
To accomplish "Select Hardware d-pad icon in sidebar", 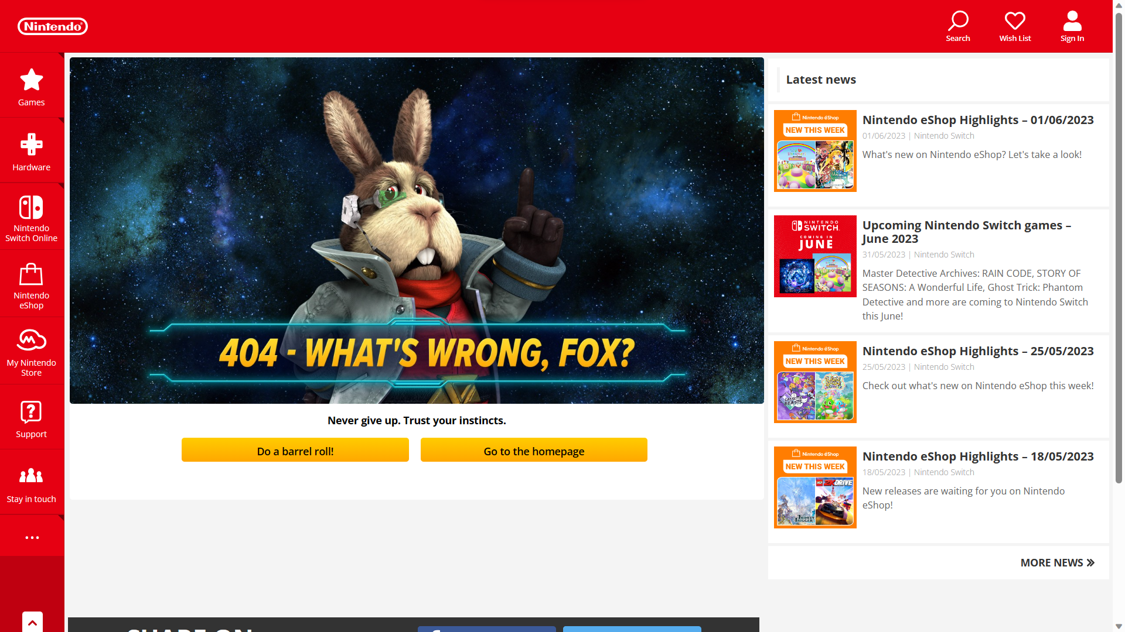I will tap(32, 145).
